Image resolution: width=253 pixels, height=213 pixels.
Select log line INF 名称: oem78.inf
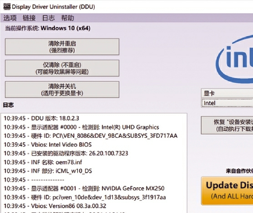[43, 162]
